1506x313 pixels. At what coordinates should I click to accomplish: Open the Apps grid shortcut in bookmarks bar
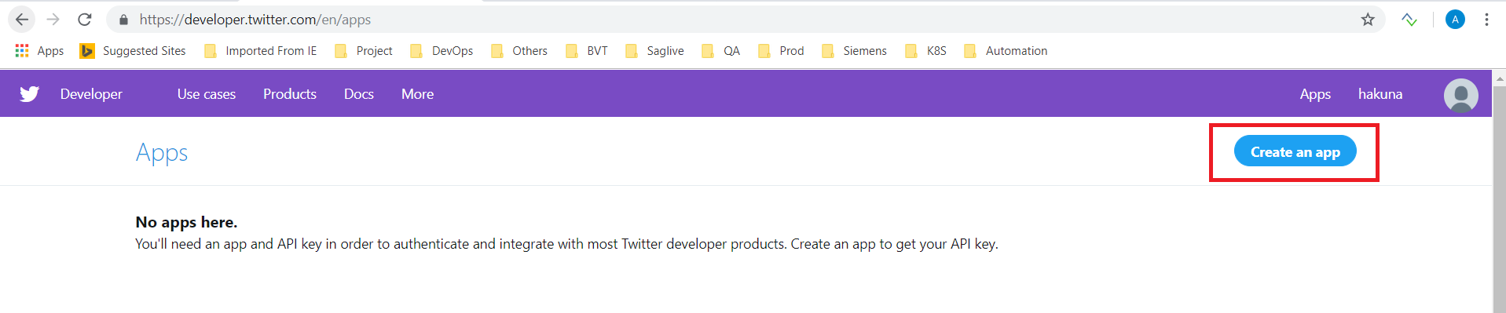39,51
